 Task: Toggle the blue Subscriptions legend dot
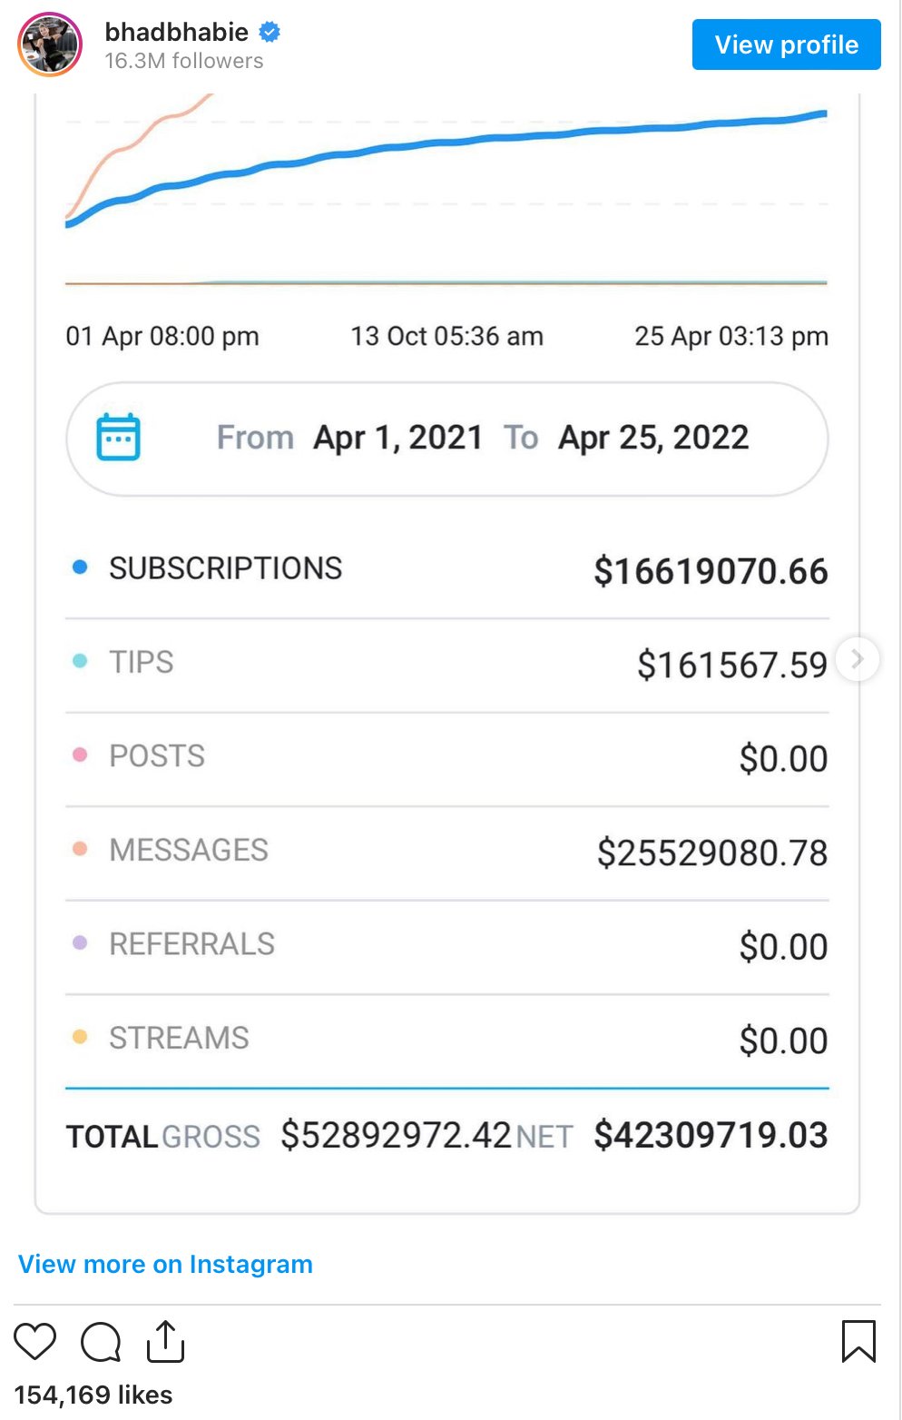pyautogui.click(x=80, y=567)
